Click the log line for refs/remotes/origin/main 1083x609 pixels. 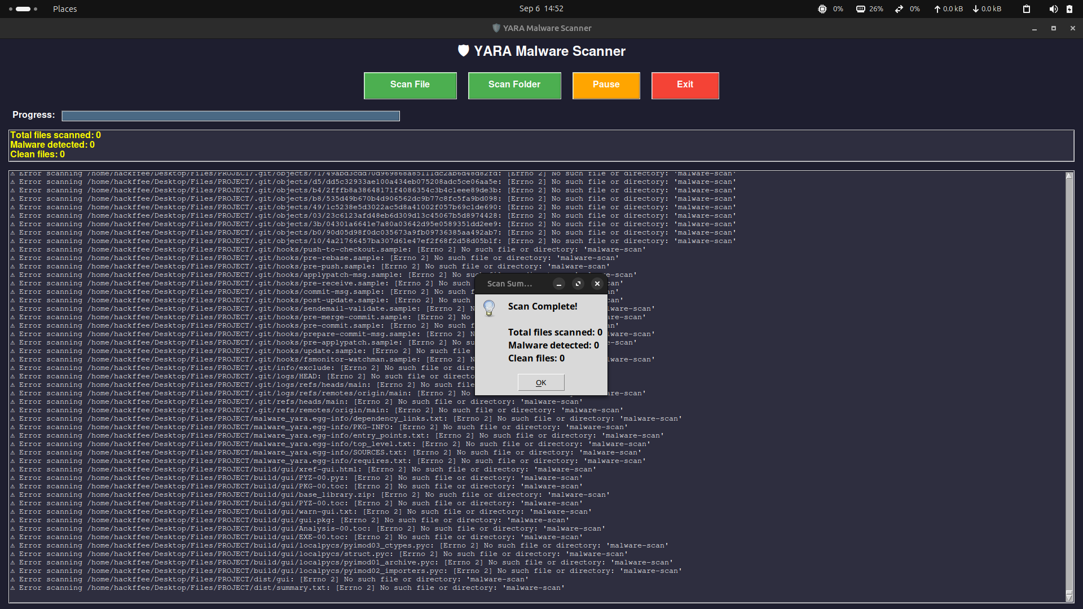[316, 411]
